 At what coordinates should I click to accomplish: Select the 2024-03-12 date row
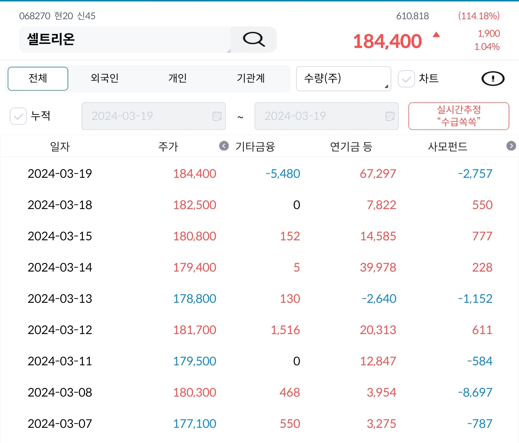259,330
